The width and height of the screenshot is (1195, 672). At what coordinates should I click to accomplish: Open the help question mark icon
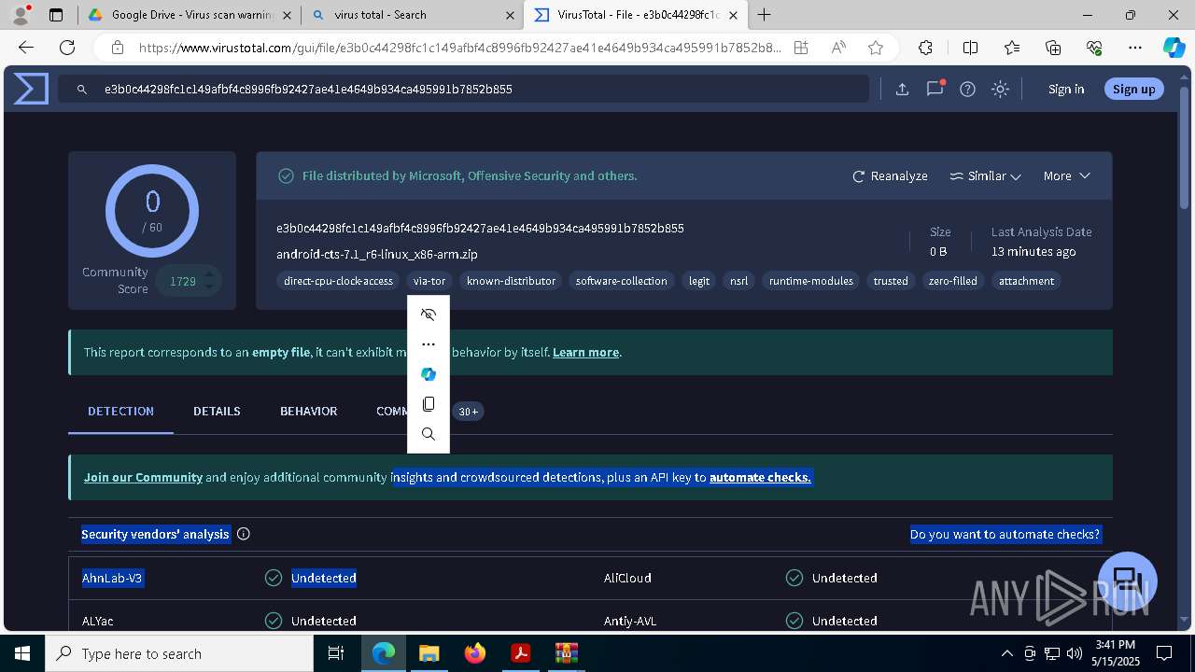(967, 89)
